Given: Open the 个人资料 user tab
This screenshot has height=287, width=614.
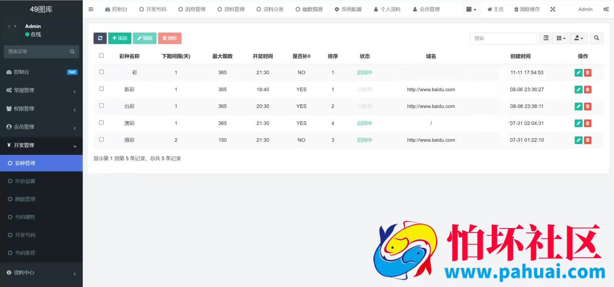Looking at the screenshot, I should coord(387,9).
